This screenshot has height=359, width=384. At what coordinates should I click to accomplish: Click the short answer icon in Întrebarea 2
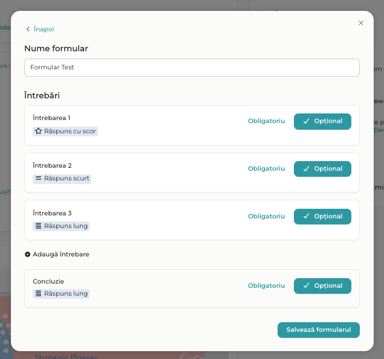[x=38, y=179]
